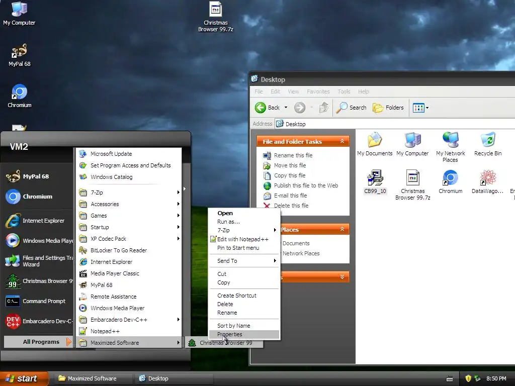This screenshot has height=386, width=515.
Task: Toggle the Folders pane button
Action: [388, 108]
